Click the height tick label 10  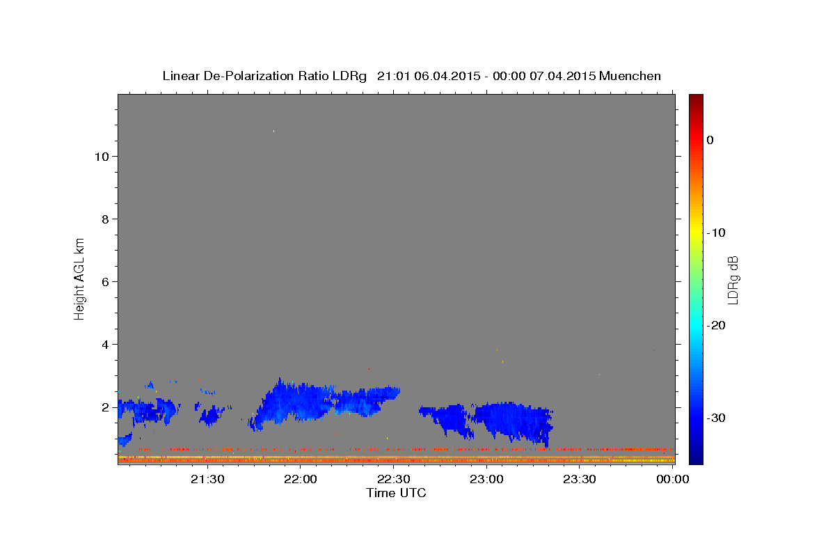tap(102, 157)
